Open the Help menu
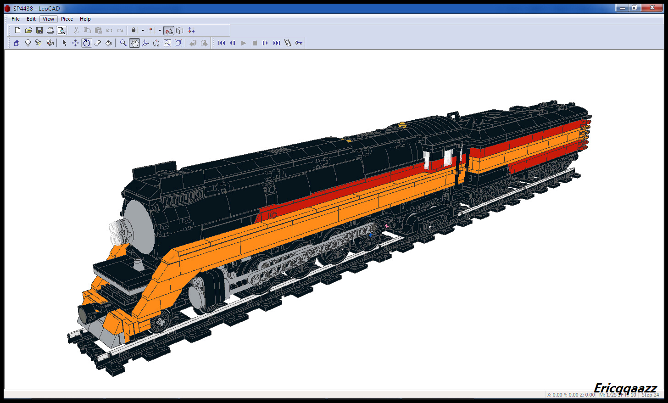Screen dimensions: 668x403 click(x=85, y=19)
